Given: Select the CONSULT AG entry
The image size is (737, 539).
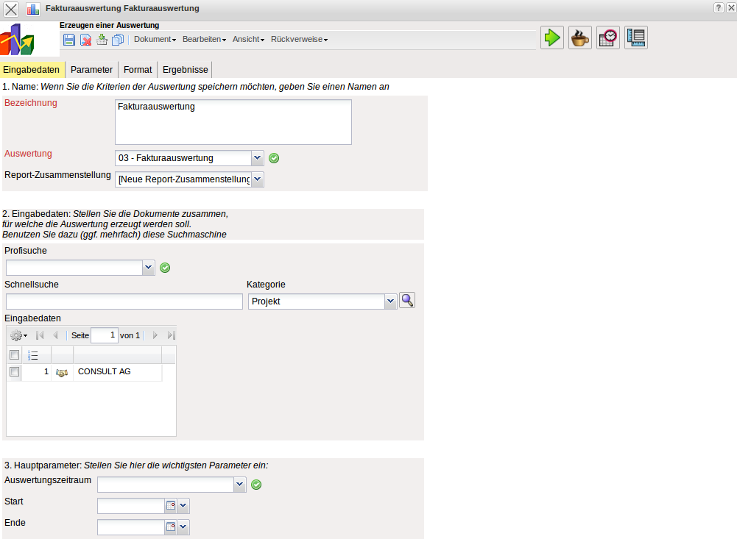Looking at the screenshot, I should coord(105,372).
